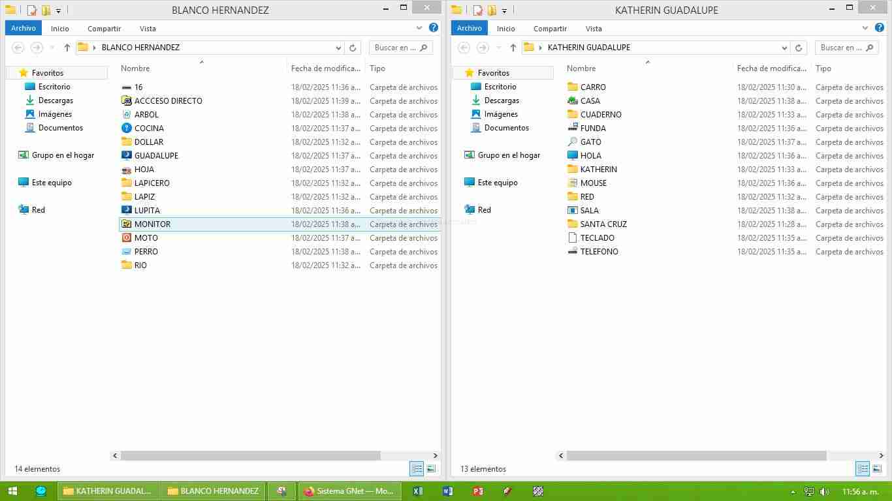Open Archivo menu in BLANCO HERNANDEZ window

point(24,28)
